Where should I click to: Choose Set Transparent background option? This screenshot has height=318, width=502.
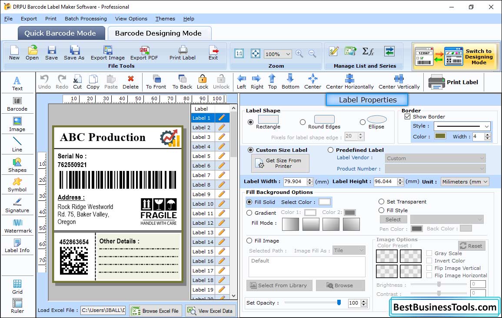point(381,202)
